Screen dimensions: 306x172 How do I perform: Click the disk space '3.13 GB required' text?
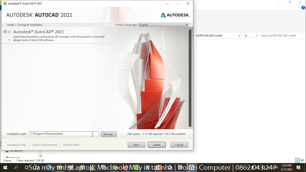coord(152,134)
